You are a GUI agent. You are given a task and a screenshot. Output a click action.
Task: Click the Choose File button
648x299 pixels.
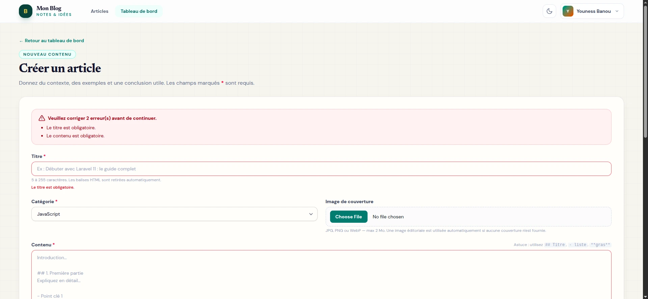349,217
